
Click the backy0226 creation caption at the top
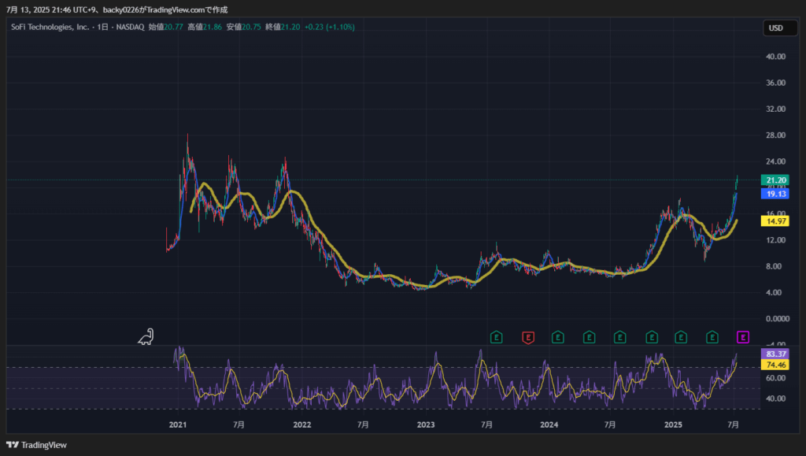coord(116,9)
